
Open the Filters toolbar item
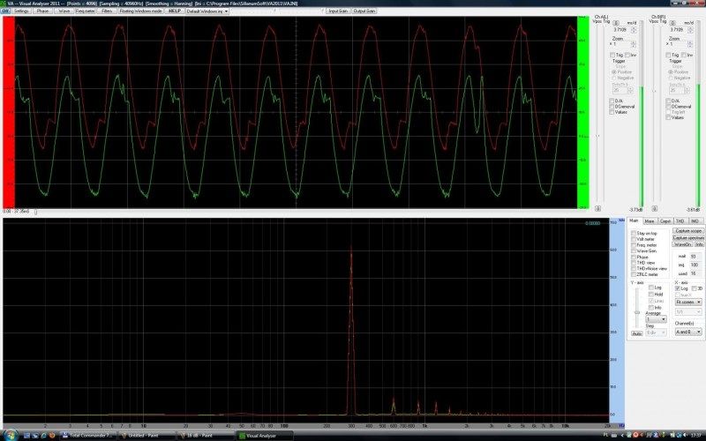[107, 11]
